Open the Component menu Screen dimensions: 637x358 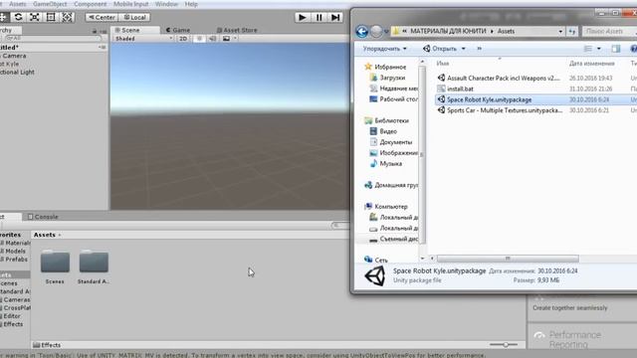point(91,4)
